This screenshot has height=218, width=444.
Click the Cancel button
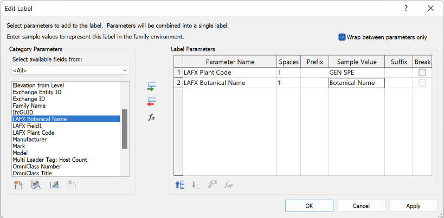click(x=361, y=206)
